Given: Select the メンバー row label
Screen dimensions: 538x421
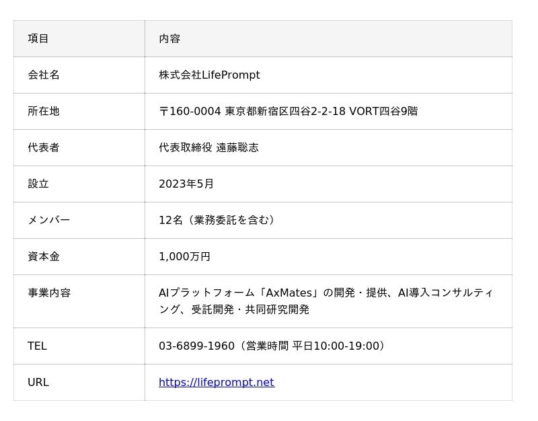Looking at the screenshot, I should 48,220.
